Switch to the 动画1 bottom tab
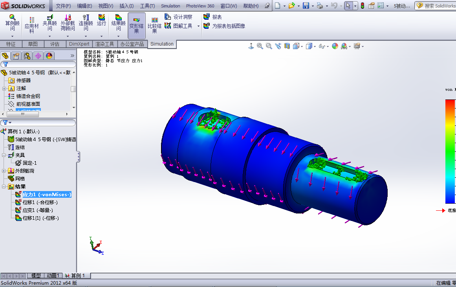This screenshot has height=287, width=456. pyautogui.click(x=53, y=275)
